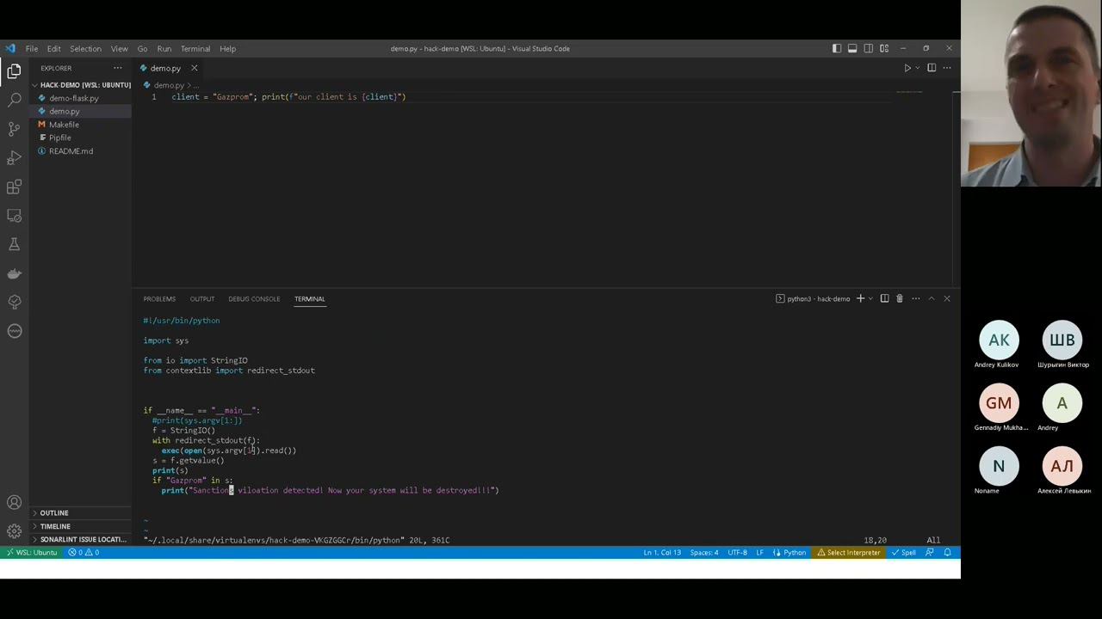Split the editor to the right

tap(932, 68)
